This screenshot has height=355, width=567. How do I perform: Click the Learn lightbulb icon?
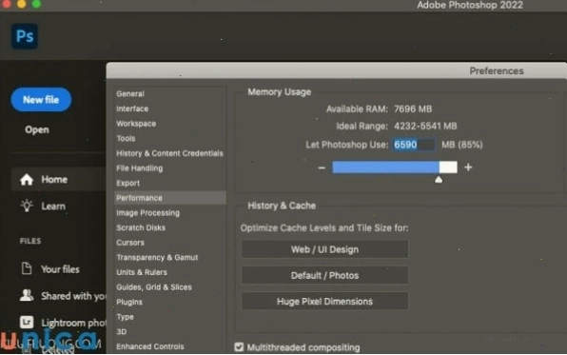click(27, 206)
